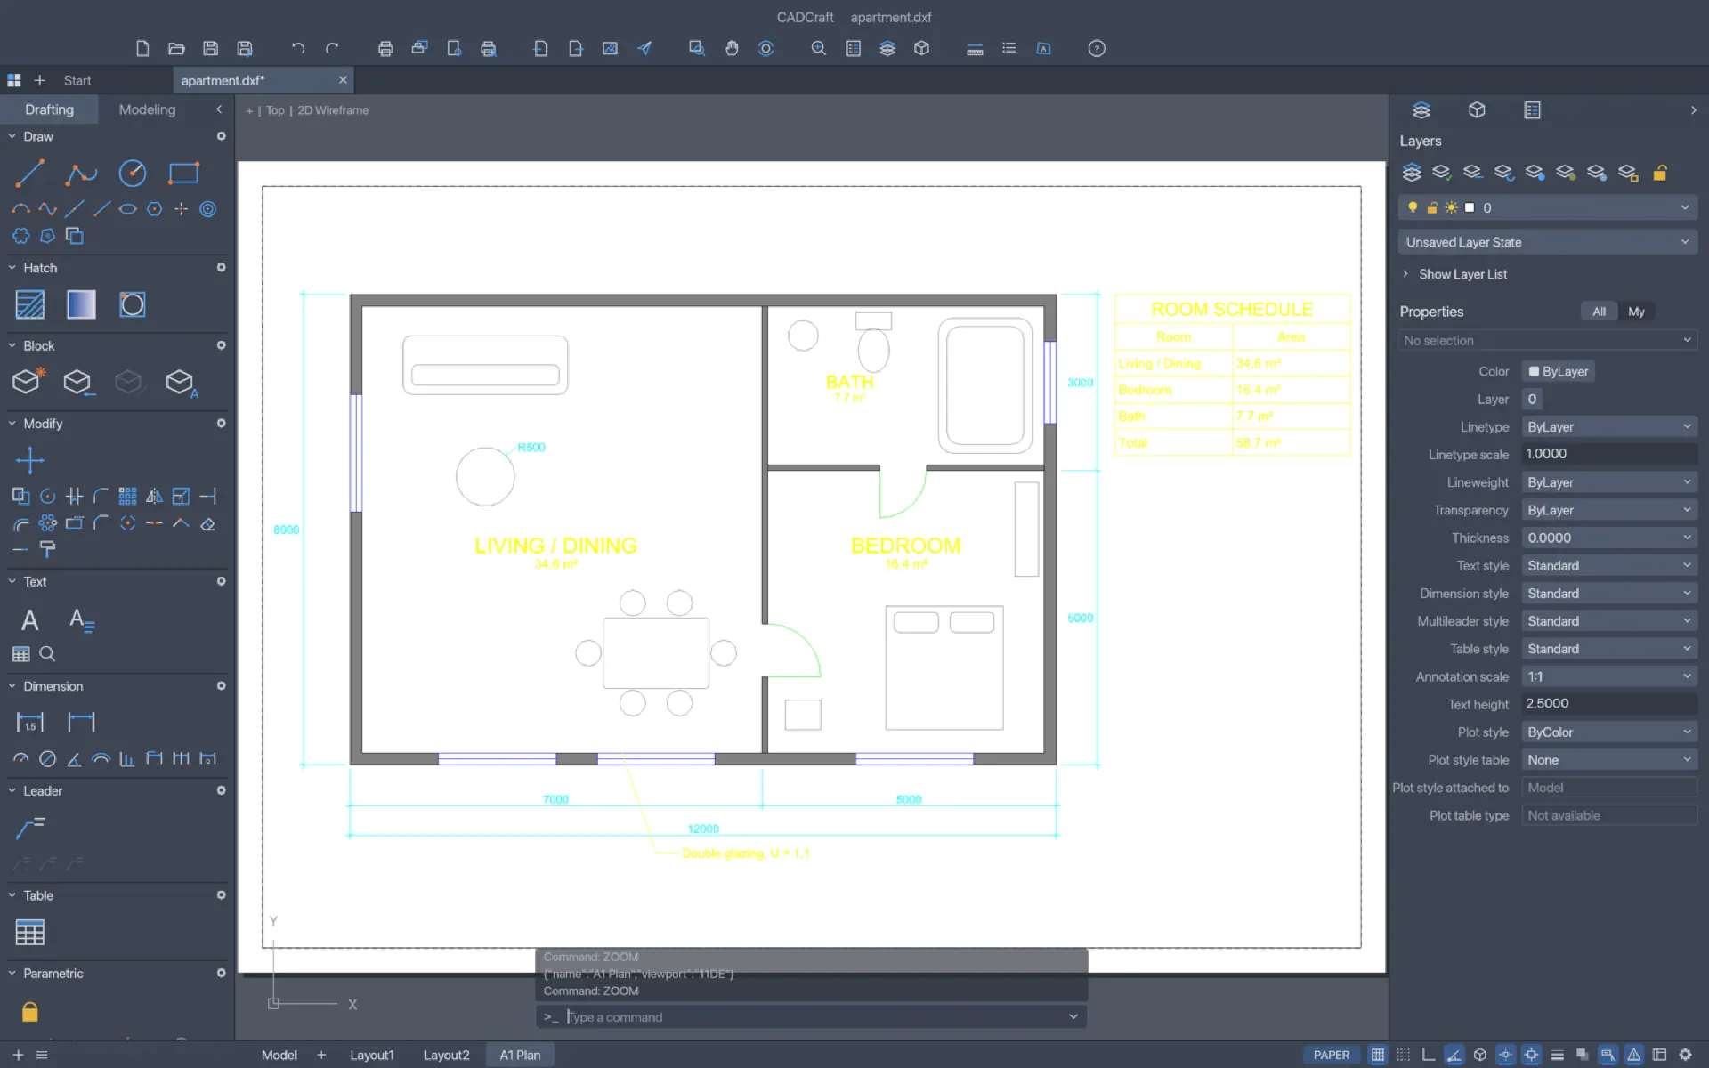Click the Print icon in toolbar
Image resolution: width=1709 pixels, height=1068 pixels.
tap(385, 49)
